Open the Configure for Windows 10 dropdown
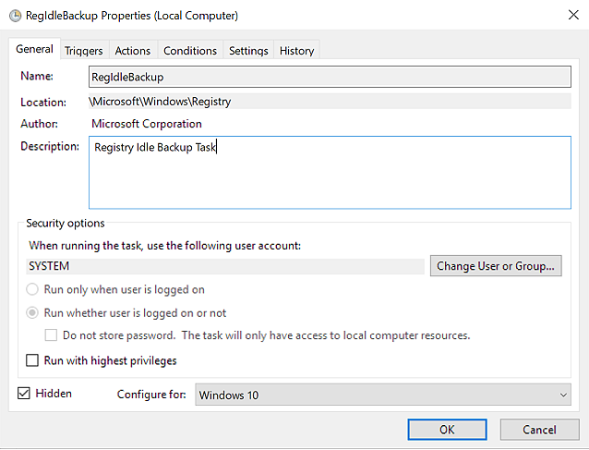Viewport: 589px width, 450px height. (x=383, y=395)
